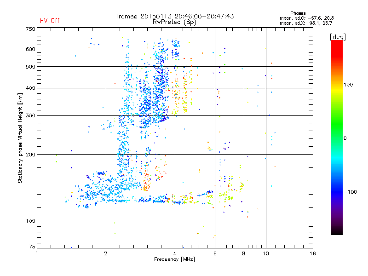Viewport: 368px width, 276px height.
Task: Click the x-axis tick label '16'
Action: click(x=313, y=253)
